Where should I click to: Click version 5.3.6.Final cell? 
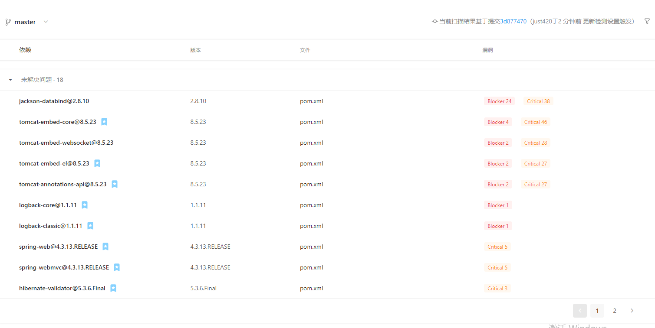(203, 288)
